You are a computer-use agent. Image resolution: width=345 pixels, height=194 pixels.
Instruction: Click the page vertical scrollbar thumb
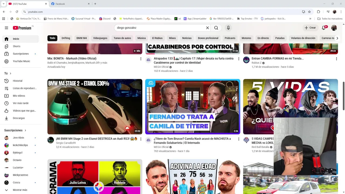click(x=343, y=96)
